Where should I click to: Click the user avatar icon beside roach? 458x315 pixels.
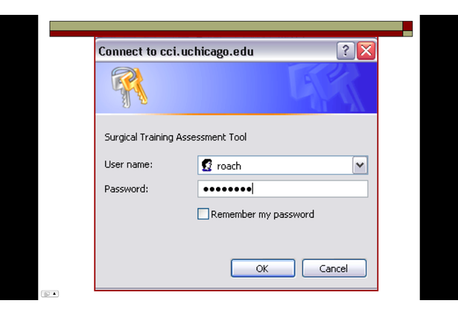point(207,165)
